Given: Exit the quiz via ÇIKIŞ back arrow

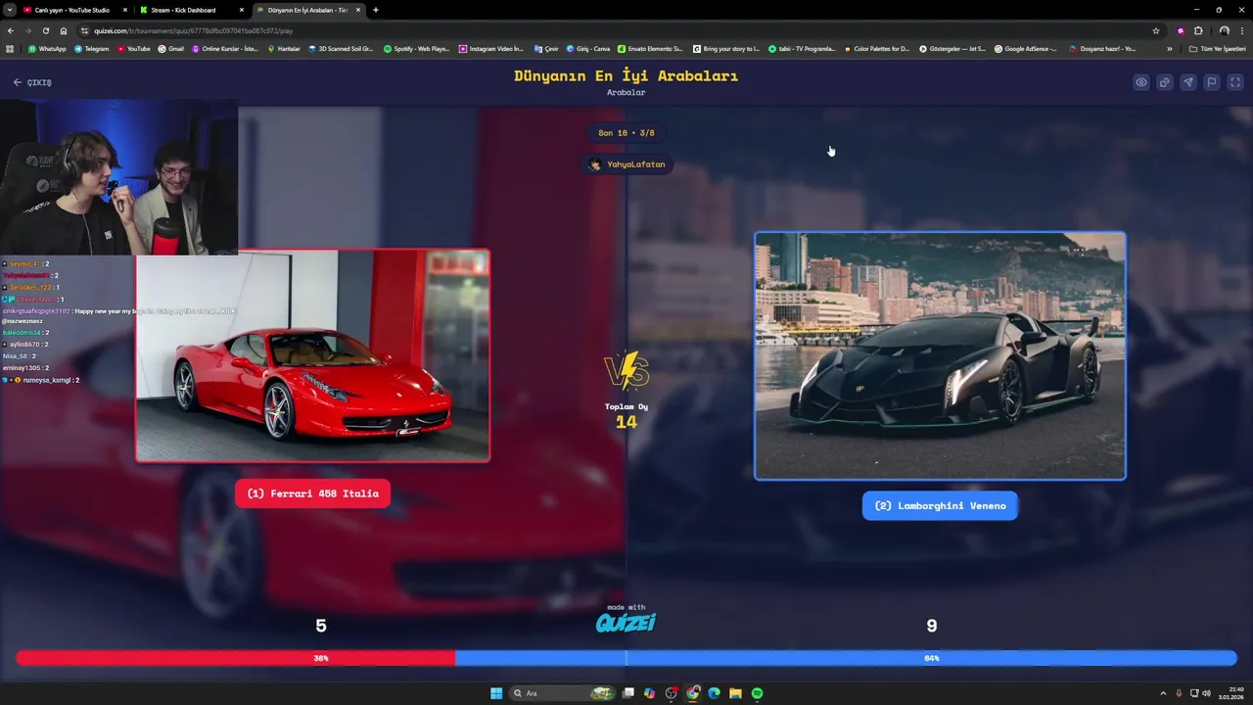Looking at the screenshot, I should [32, 82].
